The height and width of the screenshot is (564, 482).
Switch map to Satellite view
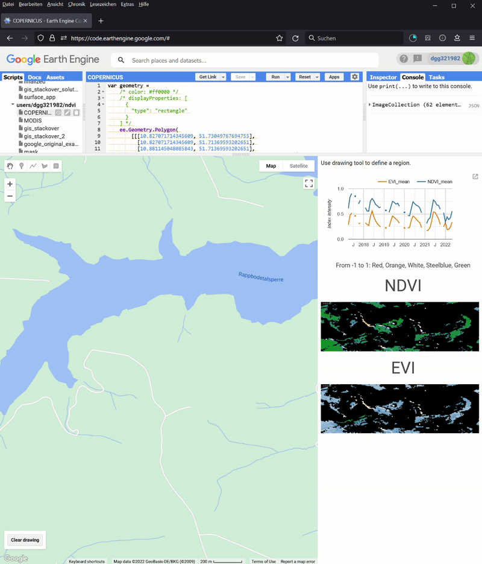click(x=298, y=166)
